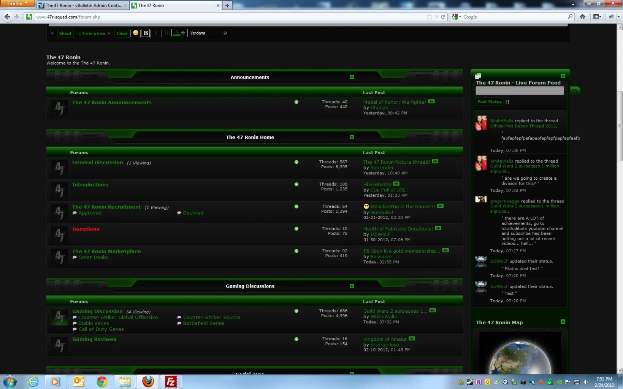Open WhiteWalls avatar on Hot Babes reply
The image size is (623, 389).
[481, 123]
